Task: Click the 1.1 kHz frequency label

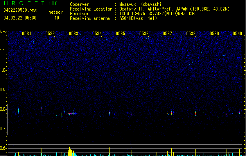Action: coord(4,51)
